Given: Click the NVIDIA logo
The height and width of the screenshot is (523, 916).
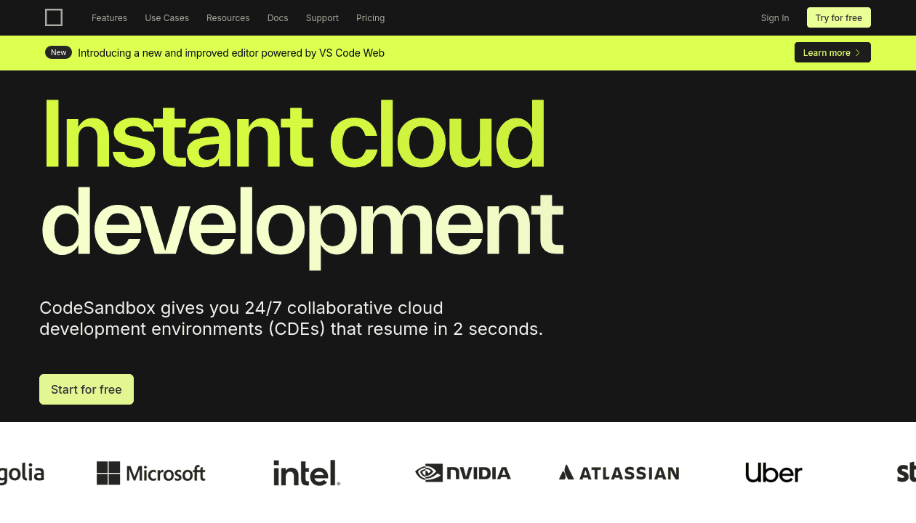Looking at the screenshot, I should (463, 473).
